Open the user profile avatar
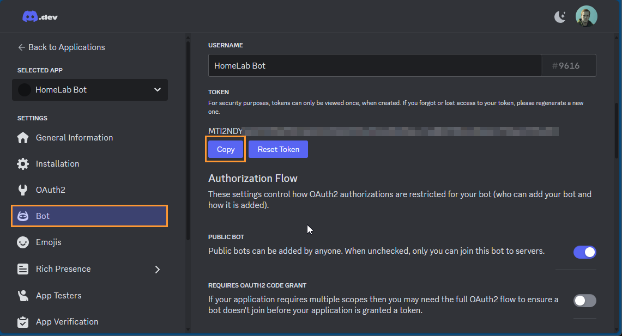 (x=587, y=16)
